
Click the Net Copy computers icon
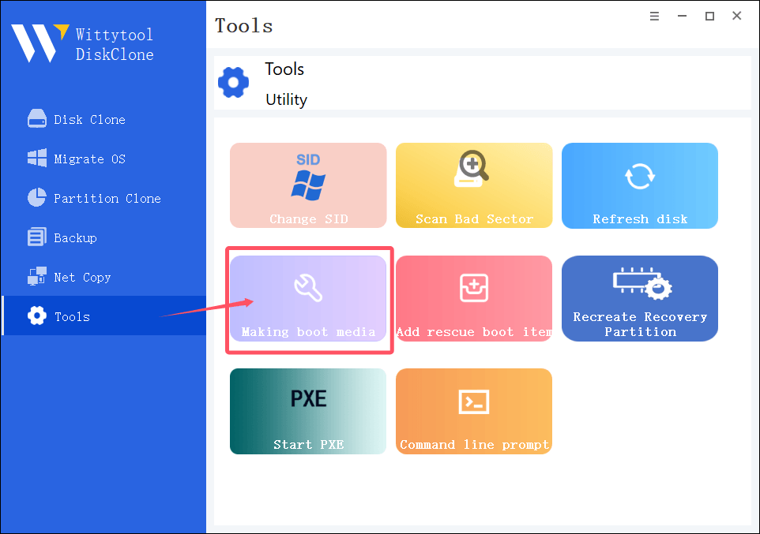[37, 276]
